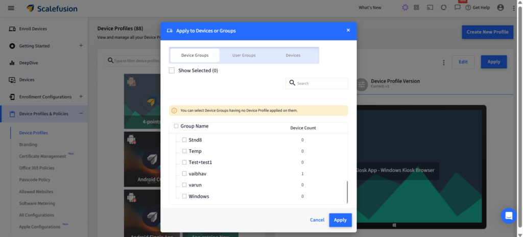Image resolution: width=523 pixels, height=237 pixels.
Task: Open the hamburger navigation menu
Action: tap(11, 8)
